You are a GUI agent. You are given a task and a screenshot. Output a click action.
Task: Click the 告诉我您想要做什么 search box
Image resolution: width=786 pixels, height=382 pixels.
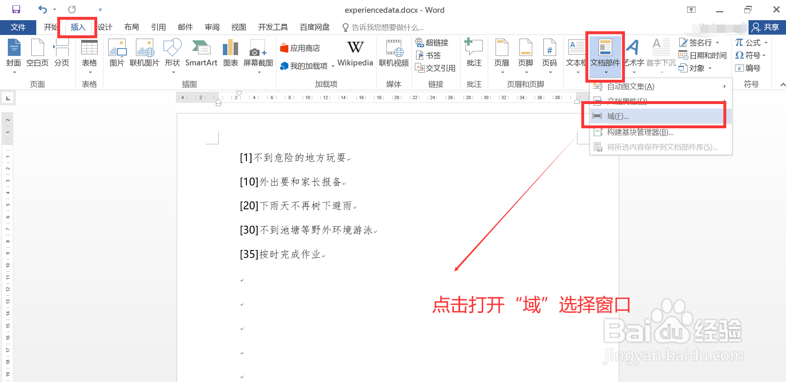pyautogui.click(x=383, y=27)
